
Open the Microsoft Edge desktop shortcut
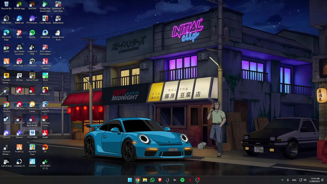point(6,36)
